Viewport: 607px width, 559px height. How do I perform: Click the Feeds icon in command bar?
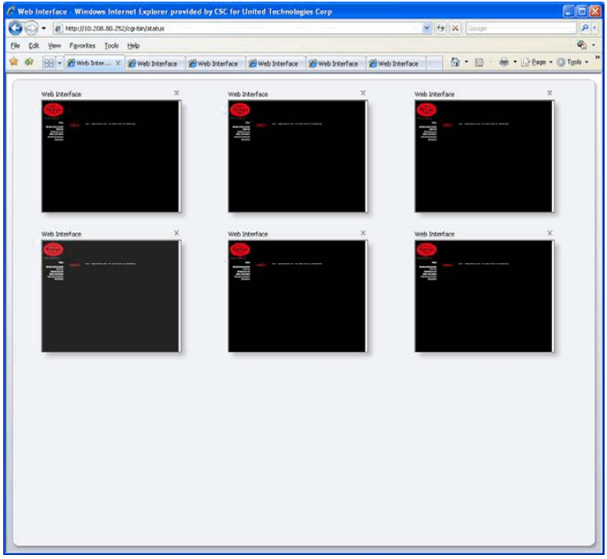pos(478,62)
